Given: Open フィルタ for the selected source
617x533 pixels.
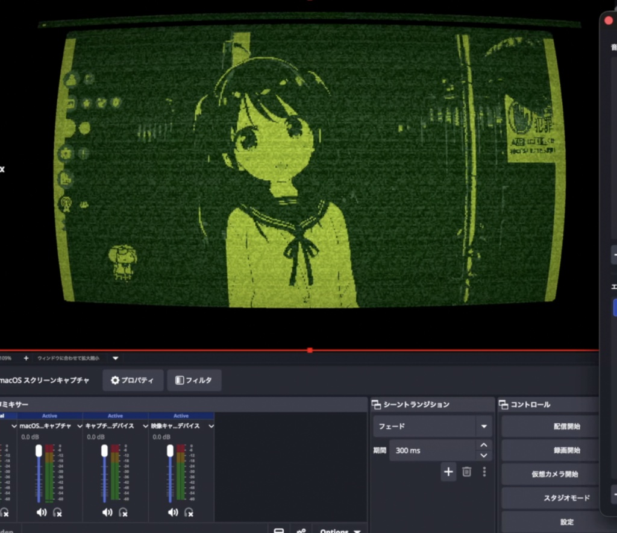Looking at the screenshot, I should tap(194, 380).
